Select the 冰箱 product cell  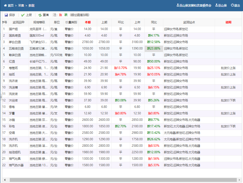click(18, 120)
